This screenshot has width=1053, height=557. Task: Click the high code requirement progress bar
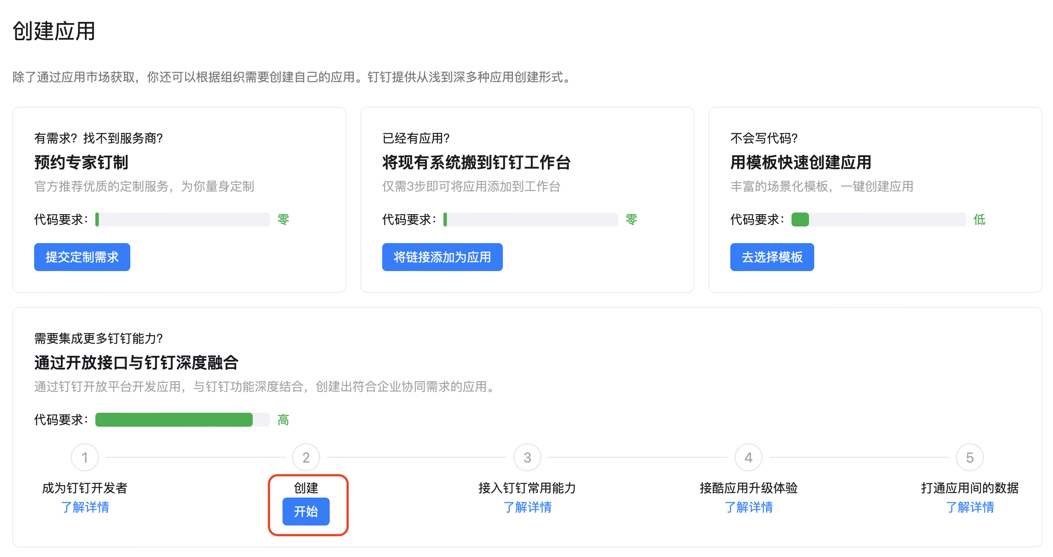click(x=182, y=420)
